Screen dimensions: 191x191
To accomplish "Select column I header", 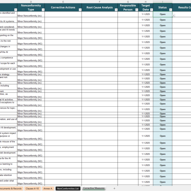I will (x=163, y=2).
